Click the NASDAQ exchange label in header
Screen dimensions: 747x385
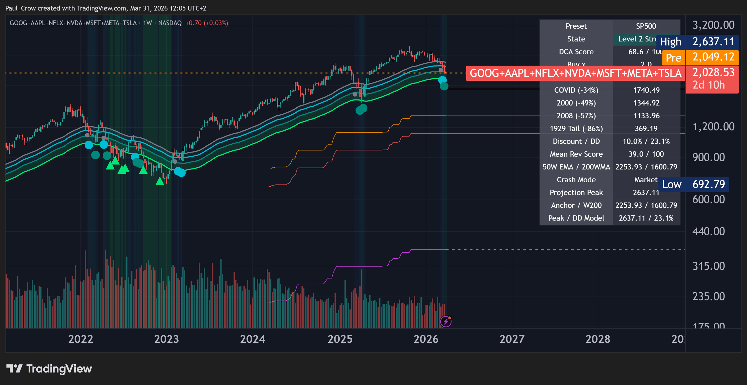click(170, 23)
